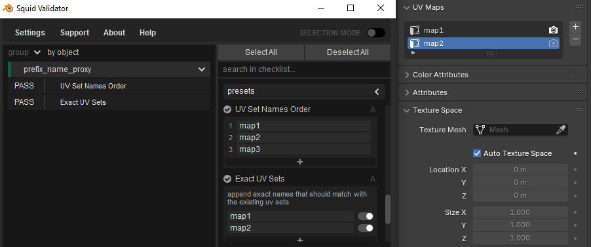Screen dimensions: 591x247
Task: Collapse the Texture Space panel
Action: 407,110
